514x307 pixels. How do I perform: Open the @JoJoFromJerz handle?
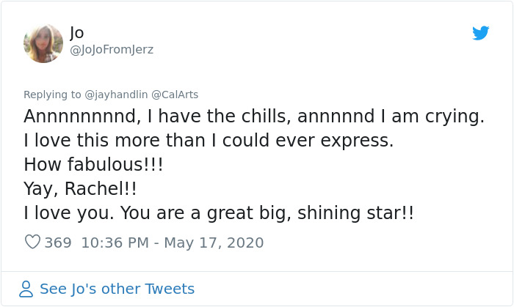(112, 50)
